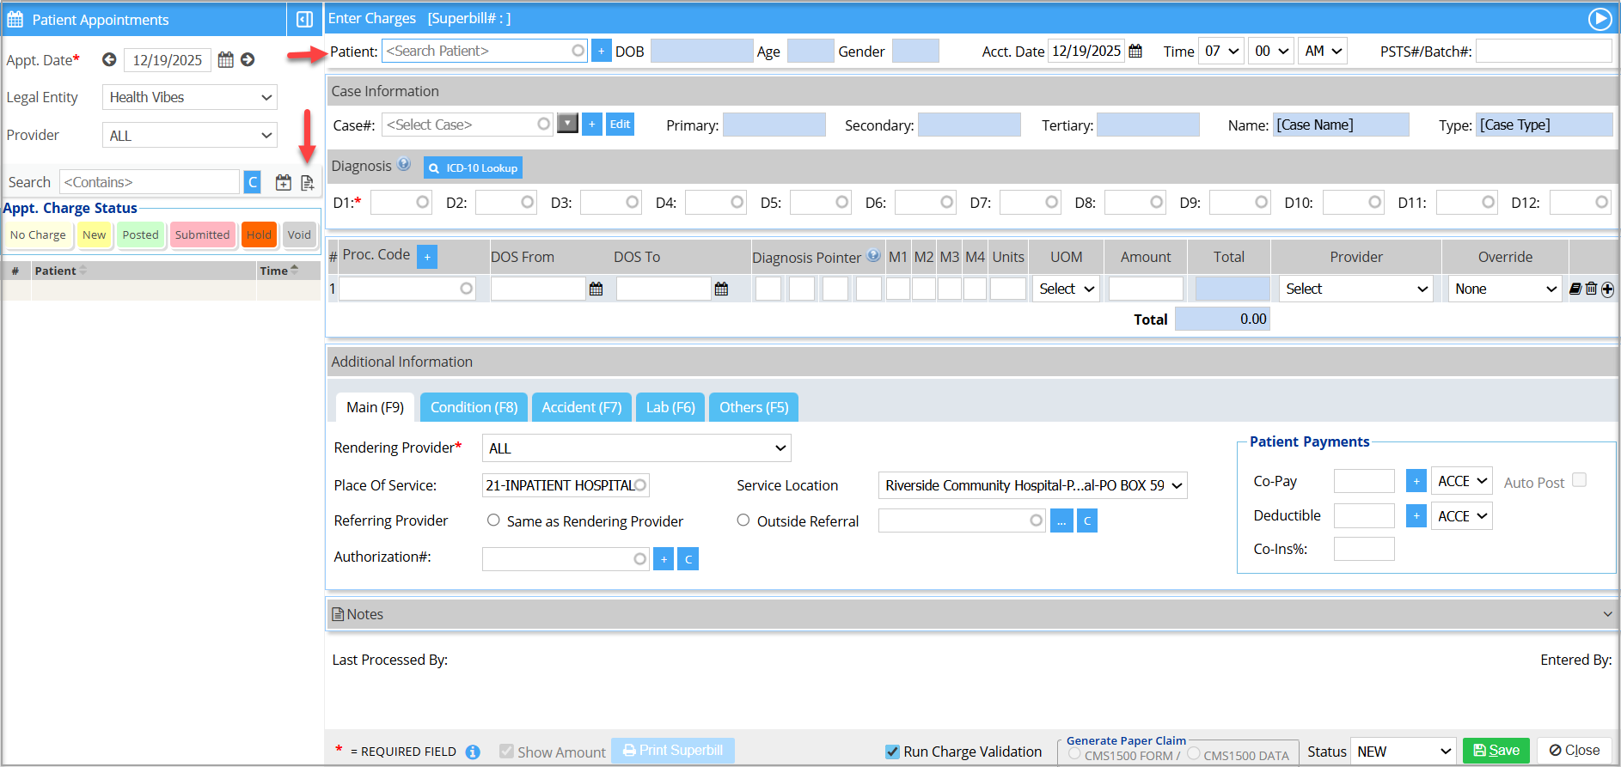1621x767 pixels.
Task: Click the required field info icon
Action: click(473, 752)
